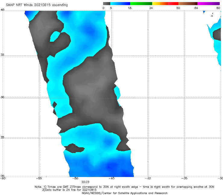Click the note line starting 'Note: 1) Times are GMT'
Screen dimensions: 223x195
coord(124,187)
